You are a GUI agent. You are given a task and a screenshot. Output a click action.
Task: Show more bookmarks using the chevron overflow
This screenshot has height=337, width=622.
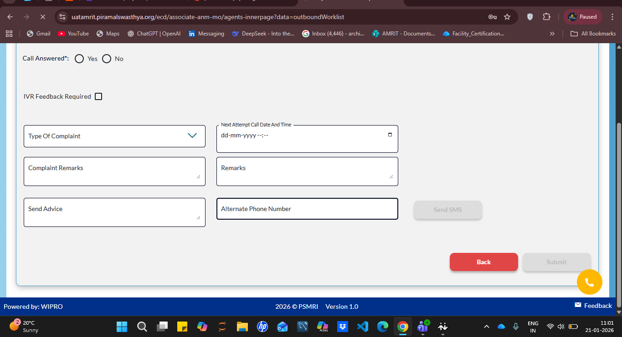pyautogui.click(x=552, y=34)
